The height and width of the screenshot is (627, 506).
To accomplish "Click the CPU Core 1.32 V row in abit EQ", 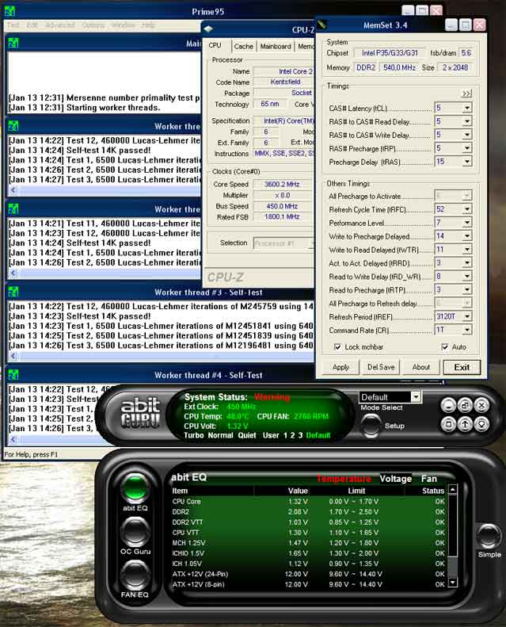I will pos(308,502).
